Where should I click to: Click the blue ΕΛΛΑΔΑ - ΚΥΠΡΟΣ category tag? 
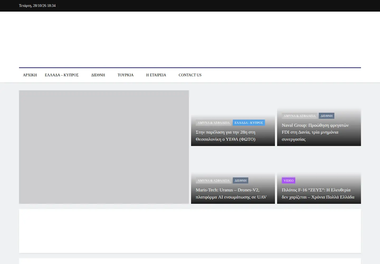point(249,123)
